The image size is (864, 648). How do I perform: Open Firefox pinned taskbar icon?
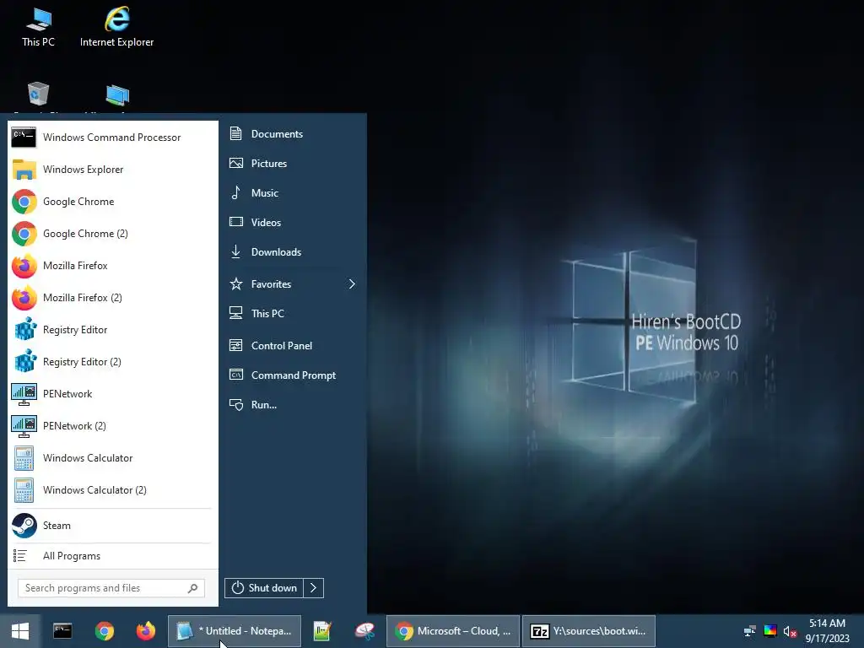(x=146, y=631)
